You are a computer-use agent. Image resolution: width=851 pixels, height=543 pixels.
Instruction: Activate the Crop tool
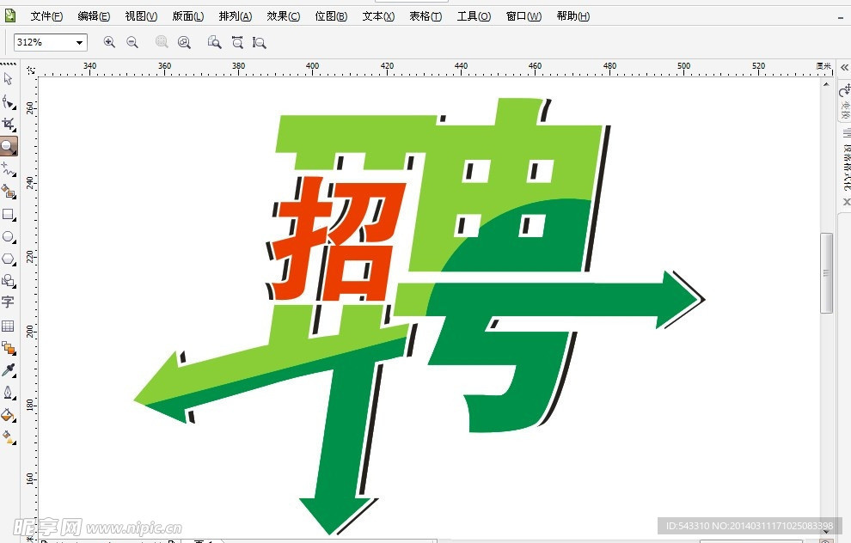click(9, 124)
